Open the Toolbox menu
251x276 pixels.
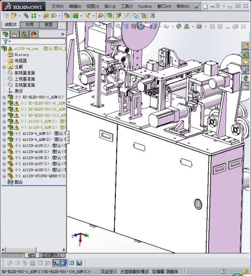click(x=145, y=6)
